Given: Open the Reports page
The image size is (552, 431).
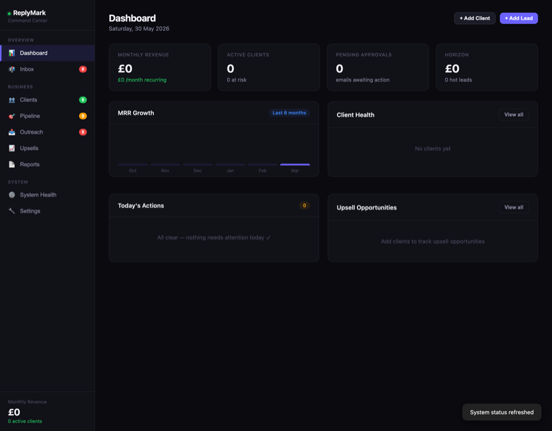Looking at the screenshot, I should tap(47, 164).
